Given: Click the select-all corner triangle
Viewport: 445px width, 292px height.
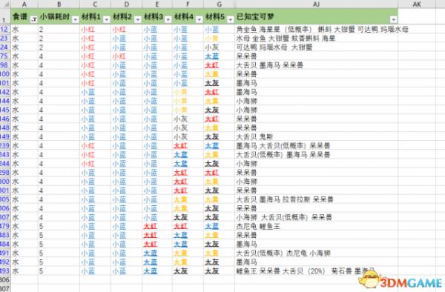Looking at the screenshot, I should coord(5,4).
